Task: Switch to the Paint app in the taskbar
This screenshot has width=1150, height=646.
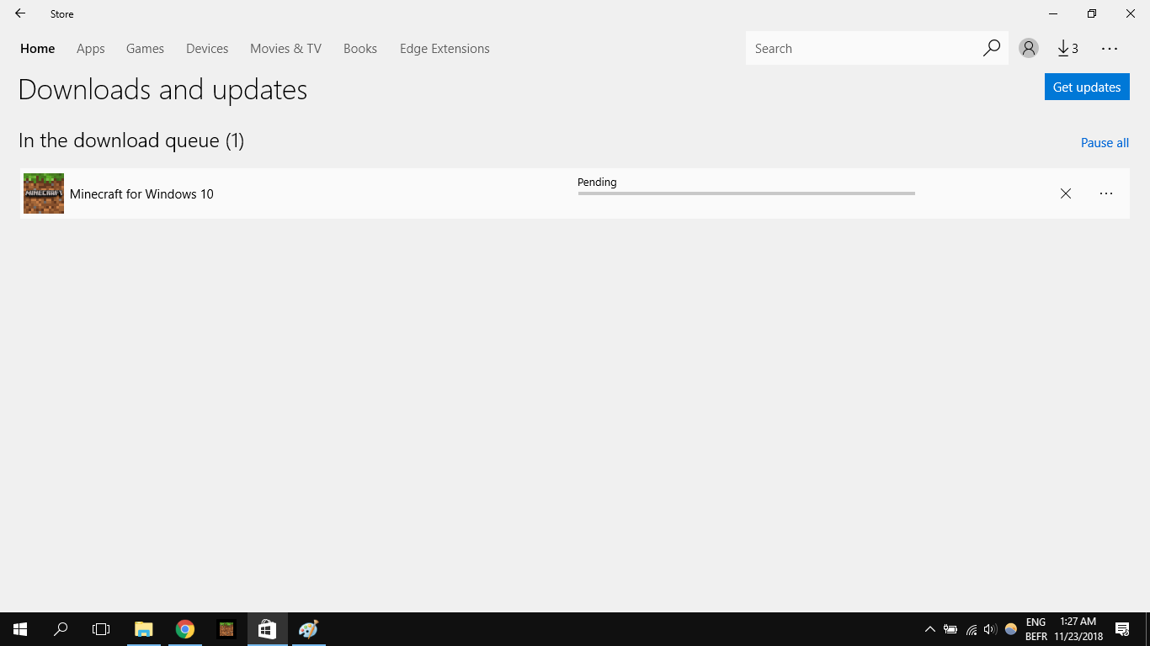Action: tap(309, 629)
